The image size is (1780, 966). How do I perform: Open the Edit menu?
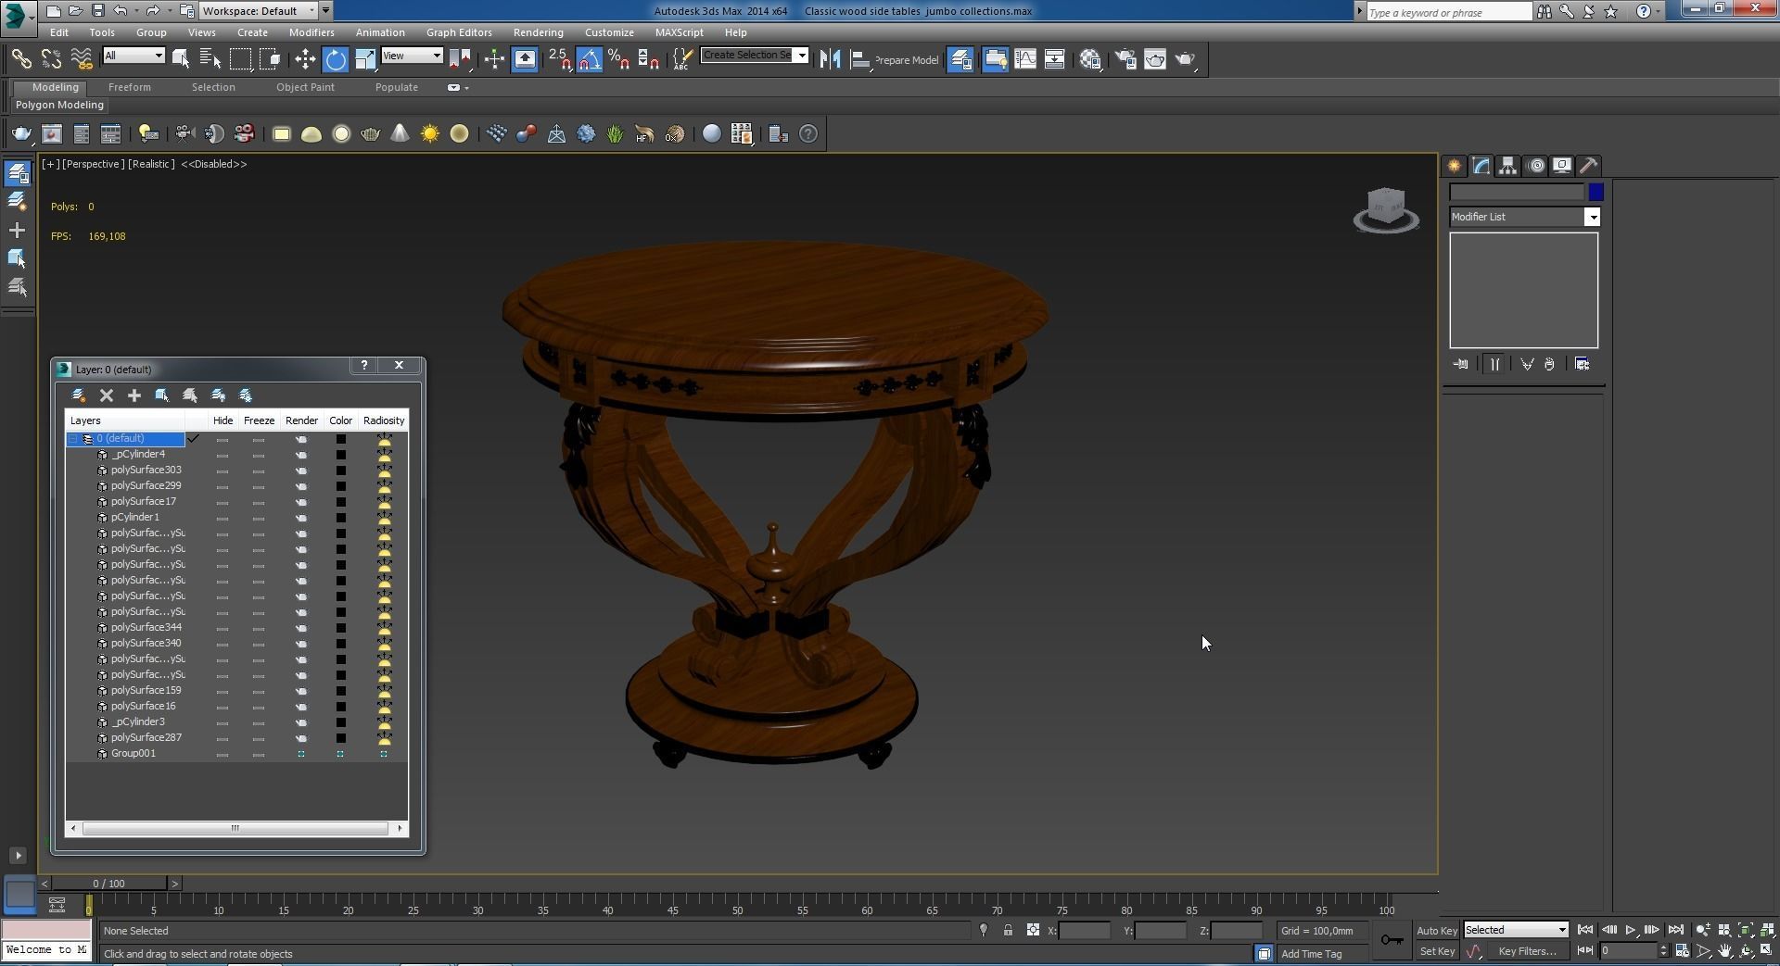point(58,32)
